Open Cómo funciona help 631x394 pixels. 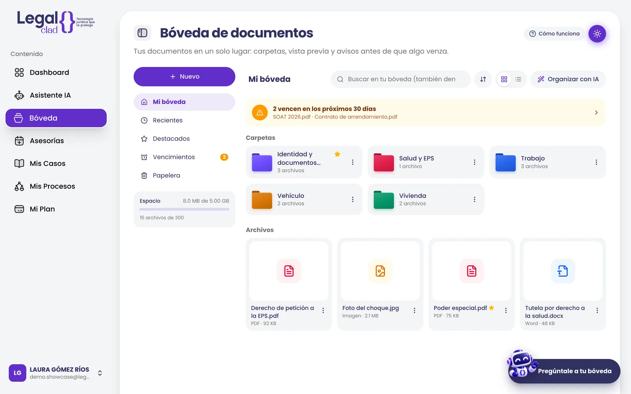pyautogui.click(x=554, y=34)
